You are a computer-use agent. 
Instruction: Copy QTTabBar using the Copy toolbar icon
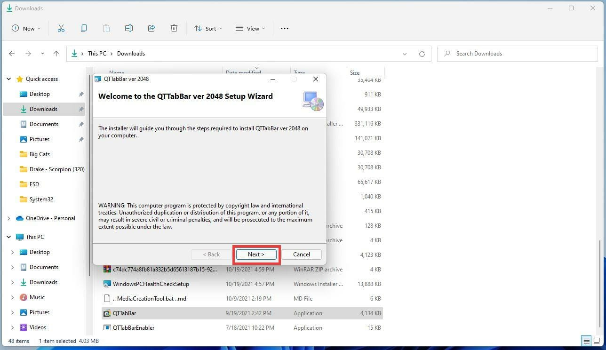click(x=83, y=28)
